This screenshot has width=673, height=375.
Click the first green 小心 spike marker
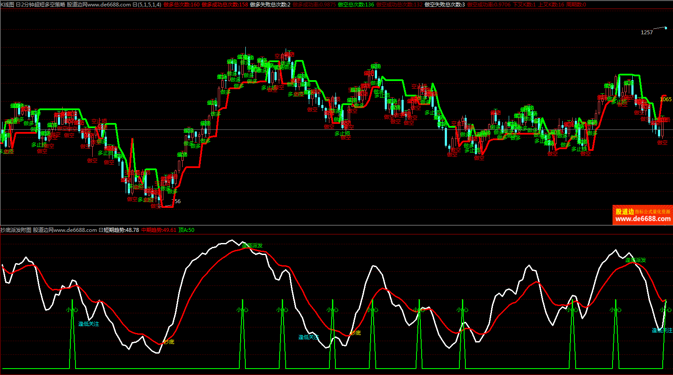[72, 310]
